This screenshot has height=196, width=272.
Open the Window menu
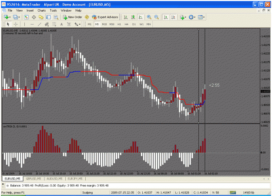tap(66, 10)
